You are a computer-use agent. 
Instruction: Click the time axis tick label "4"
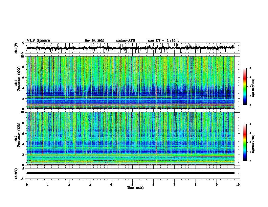[x=111, y=185]
